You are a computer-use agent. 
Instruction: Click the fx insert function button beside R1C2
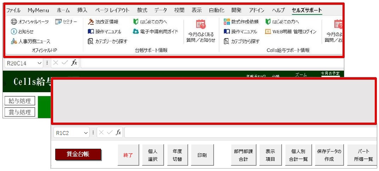tap(118, 133)
